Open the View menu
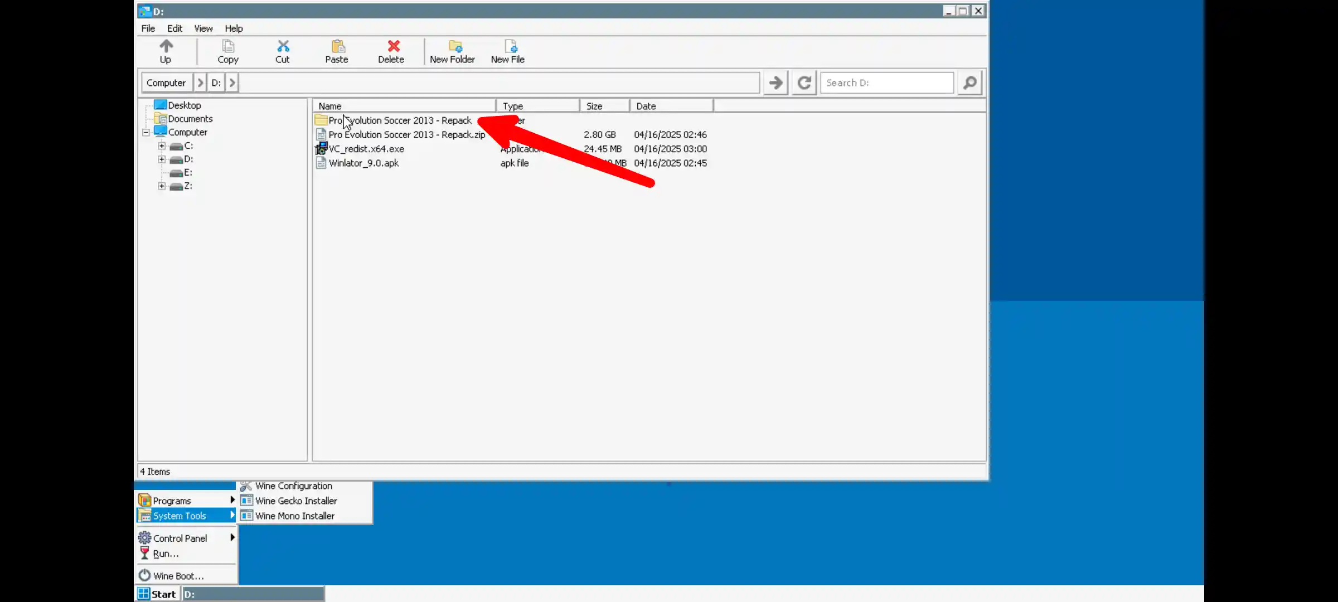The width and height of the screenshot is (1338, 602). (203, 28)
